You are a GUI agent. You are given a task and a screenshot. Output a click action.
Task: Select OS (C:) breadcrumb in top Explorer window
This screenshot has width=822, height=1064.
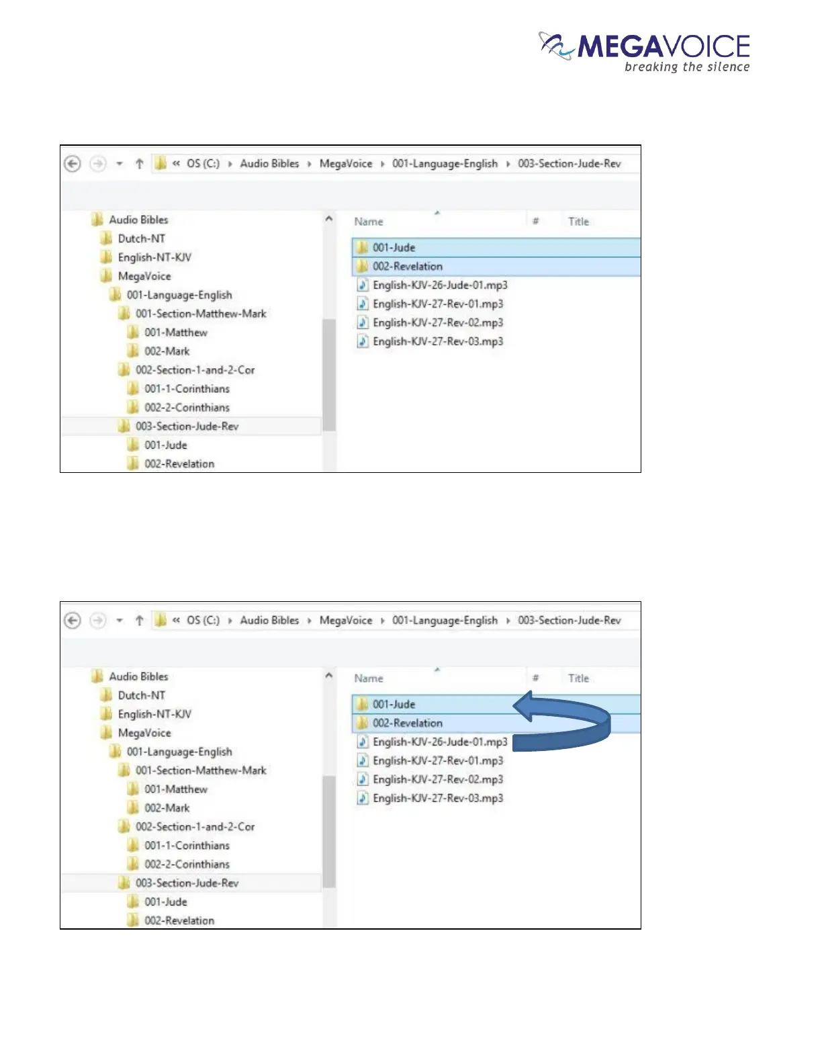pyautogui.click(x=203, y=164)
